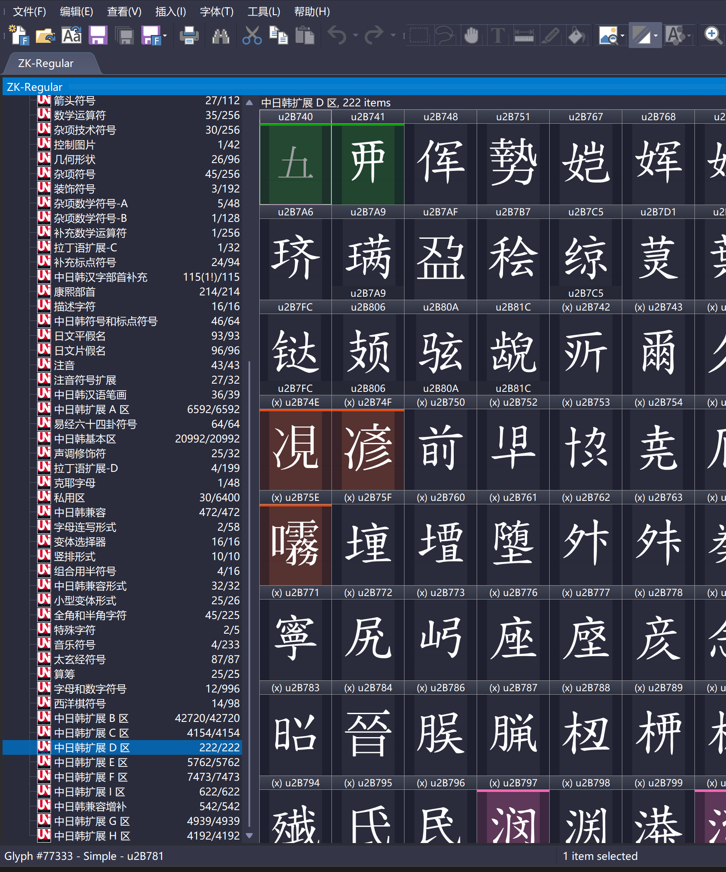Click the Open Font folder icon
726x872 pixels.
pyautogui.click(x=45, y=35)
